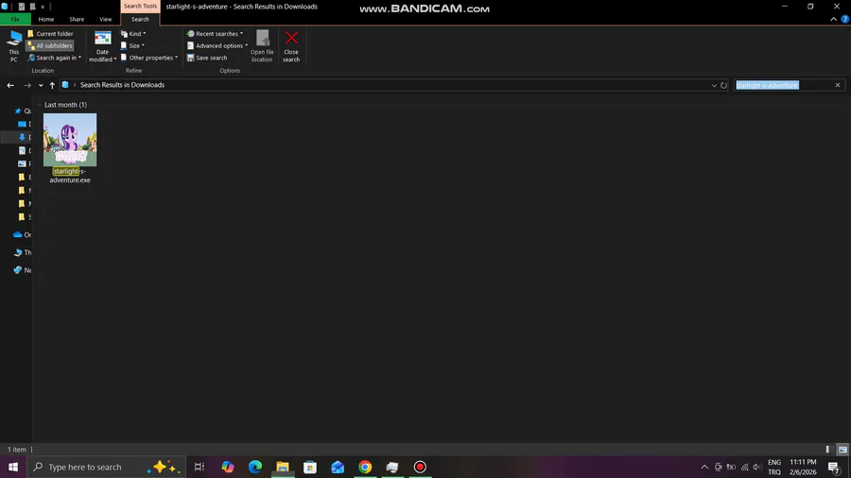Click the taskbar search box
Viewport: 851px width, 478px height.
pyautogui.click(x=106, y=467)
